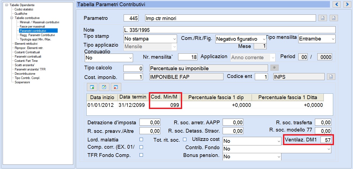This screenshot has height=169, width=353.
Task: Select Qualifiche in tree
Action: tap(21, 14)
